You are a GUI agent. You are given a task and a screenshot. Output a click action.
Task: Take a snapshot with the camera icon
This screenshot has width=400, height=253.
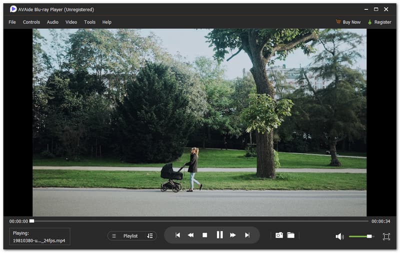tap(279, 235)
